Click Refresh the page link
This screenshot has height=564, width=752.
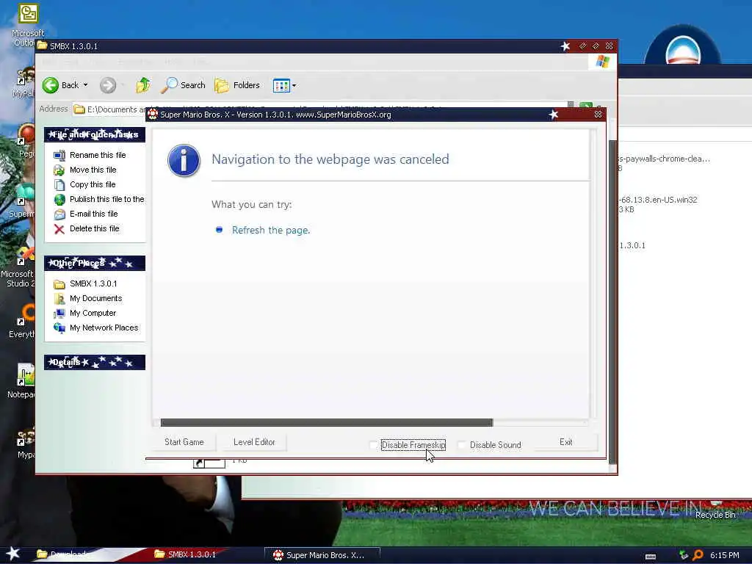(x=271, y=230)
